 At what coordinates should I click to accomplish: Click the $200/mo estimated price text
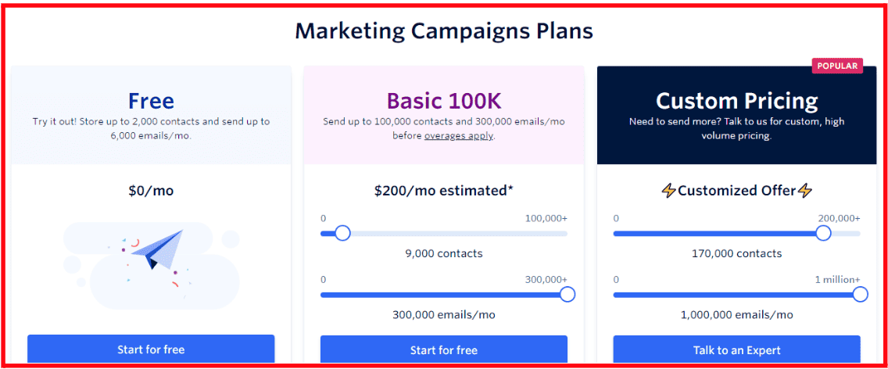pyautogui.click(x=444, y=191)
